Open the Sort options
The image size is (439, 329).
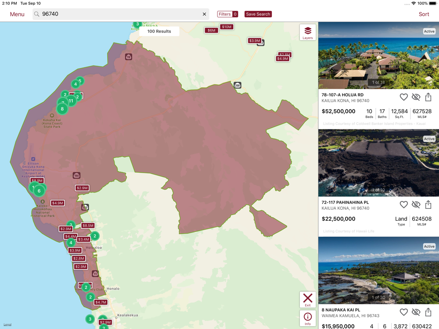(x=424, y=14)
